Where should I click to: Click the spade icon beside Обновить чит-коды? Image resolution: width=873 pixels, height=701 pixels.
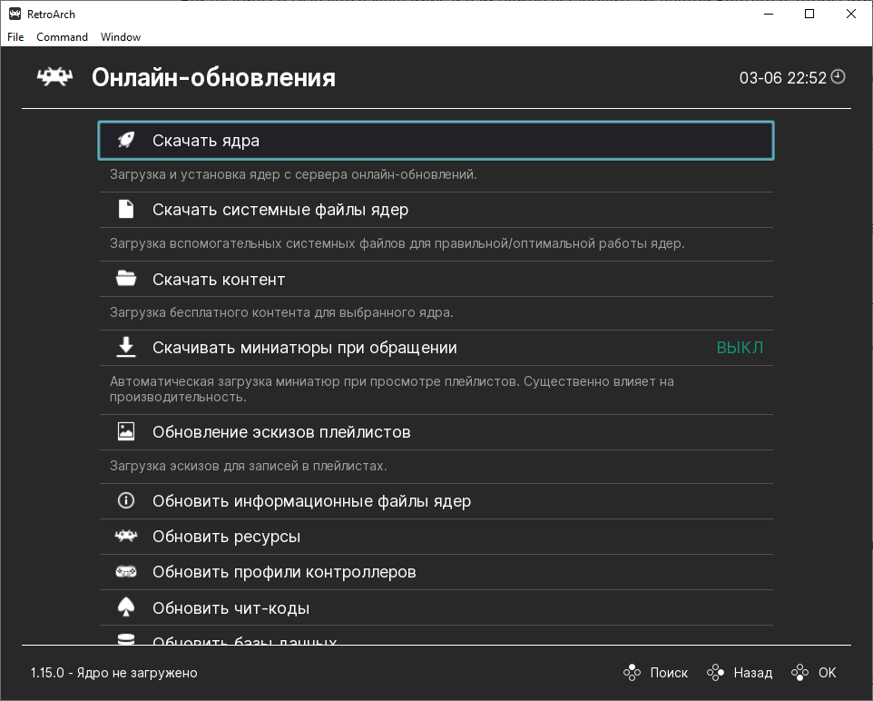point(126,607)
